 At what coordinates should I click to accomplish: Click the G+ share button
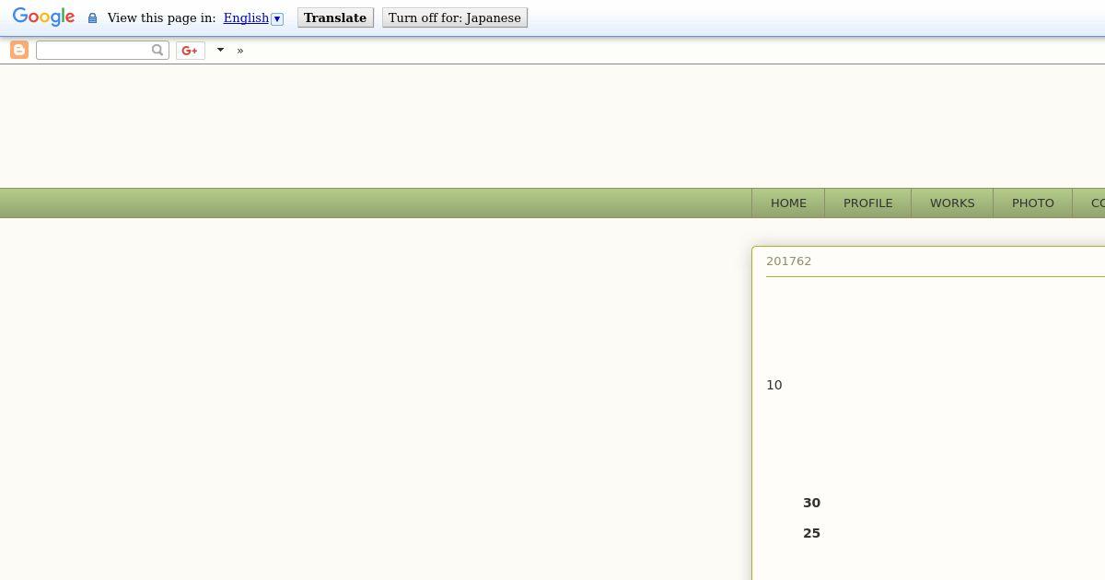point(191,50)
